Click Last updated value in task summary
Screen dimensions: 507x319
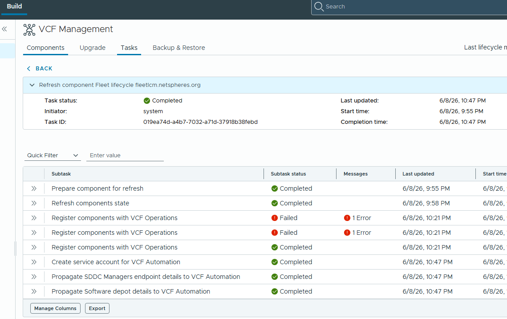click(462, 101)
